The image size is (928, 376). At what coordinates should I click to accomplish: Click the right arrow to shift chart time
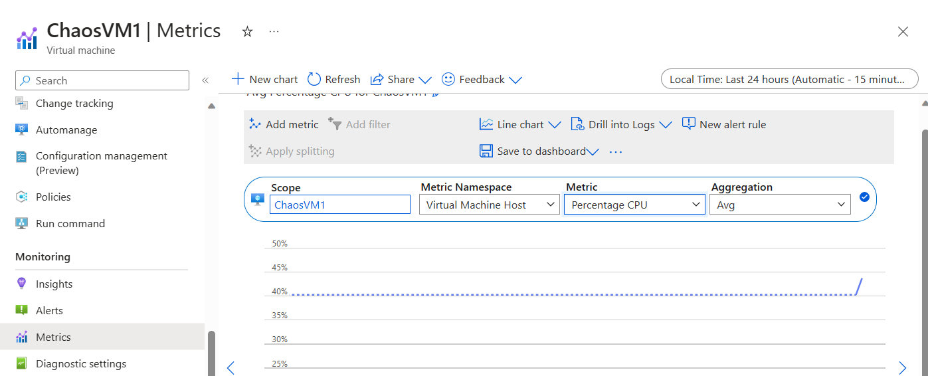click(x=902, y=368)
